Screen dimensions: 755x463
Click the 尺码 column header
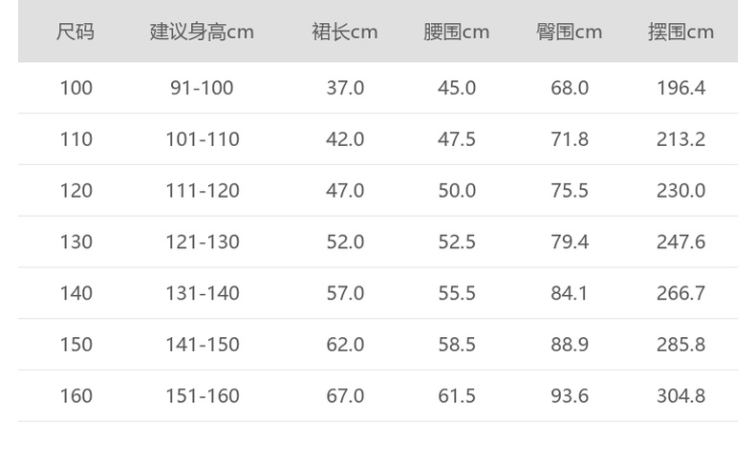coord(75,32)
